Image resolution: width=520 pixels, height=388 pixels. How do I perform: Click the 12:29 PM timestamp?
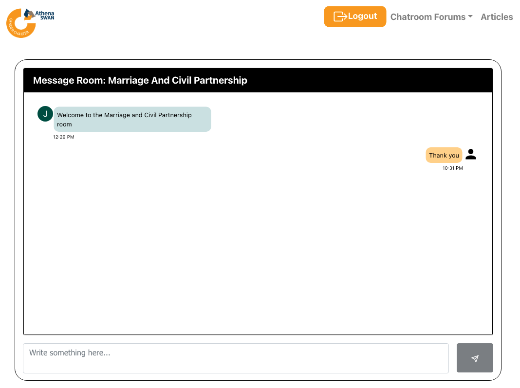[x=64, y=137]
